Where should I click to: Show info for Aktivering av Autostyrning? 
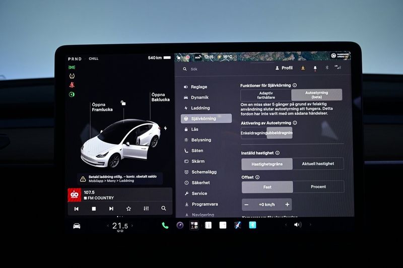[295, 123]
